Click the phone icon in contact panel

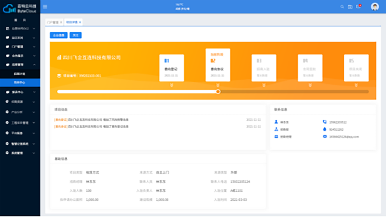(325, 122)
